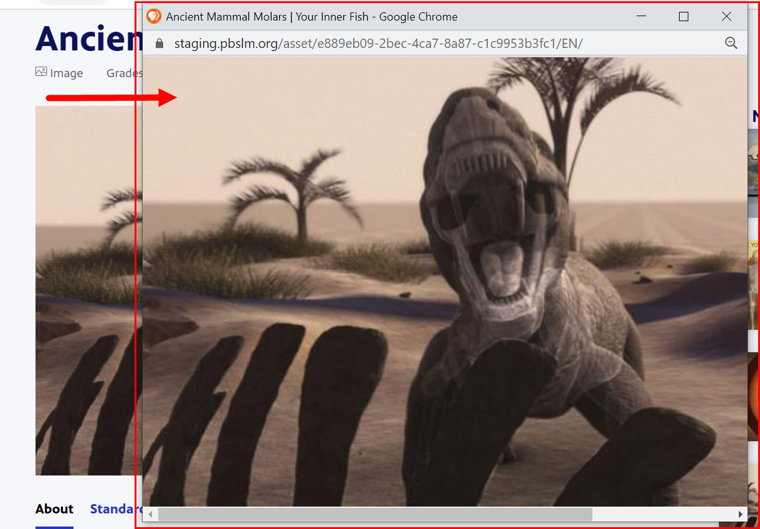Click the zoom magnifier icon in address bar
Screen dimensions: 760x529
pos(731,43)
